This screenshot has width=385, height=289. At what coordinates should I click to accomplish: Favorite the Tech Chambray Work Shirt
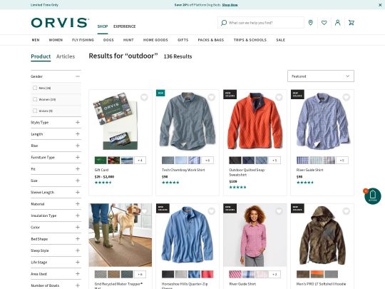point(212,97)
